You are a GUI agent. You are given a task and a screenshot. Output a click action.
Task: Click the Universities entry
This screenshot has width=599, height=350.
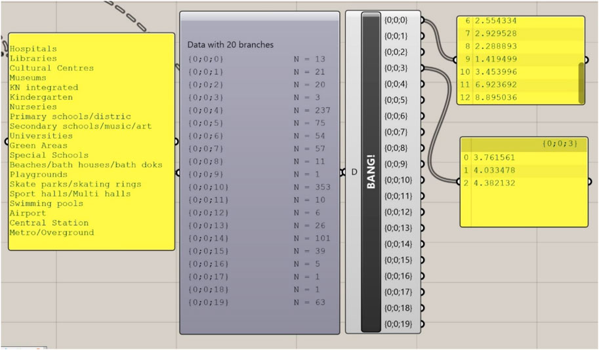coord(41,136)
